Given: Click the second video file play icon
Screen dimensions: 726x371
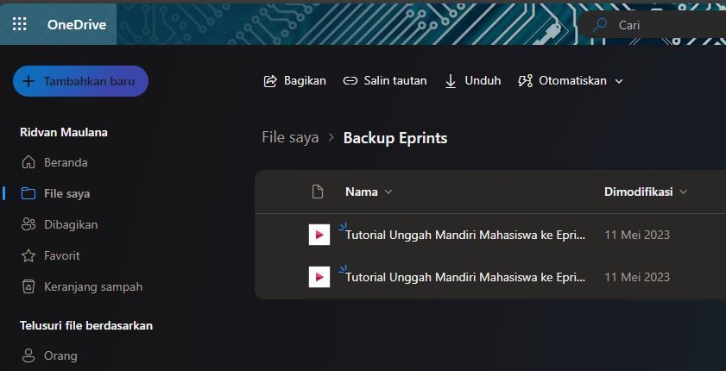Looking at the screenshot, I should 319,277.
